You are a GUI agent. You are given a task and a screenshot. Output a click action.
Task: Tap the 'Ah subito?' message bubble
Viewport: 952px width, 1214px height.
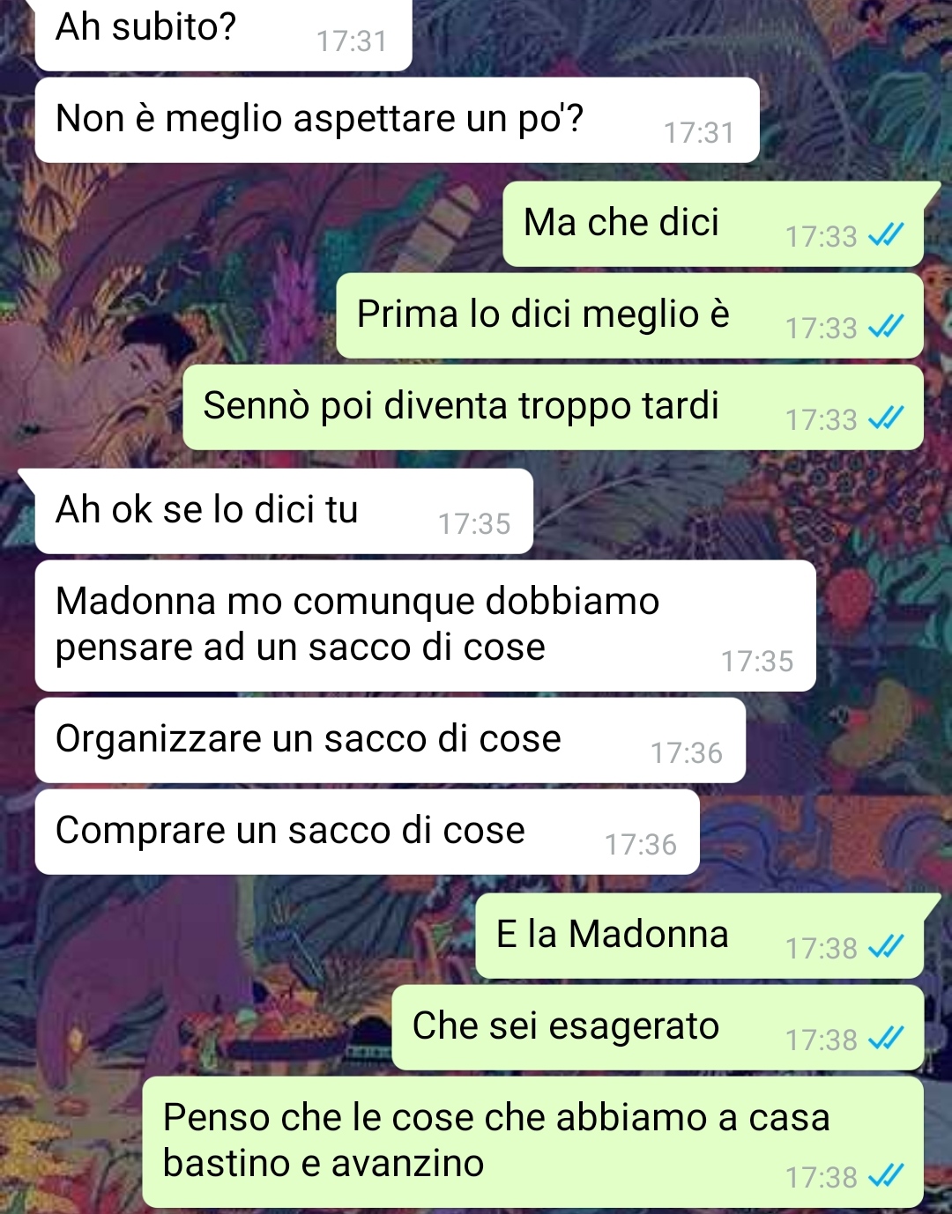pyautogui.click(x=223, y=33)
